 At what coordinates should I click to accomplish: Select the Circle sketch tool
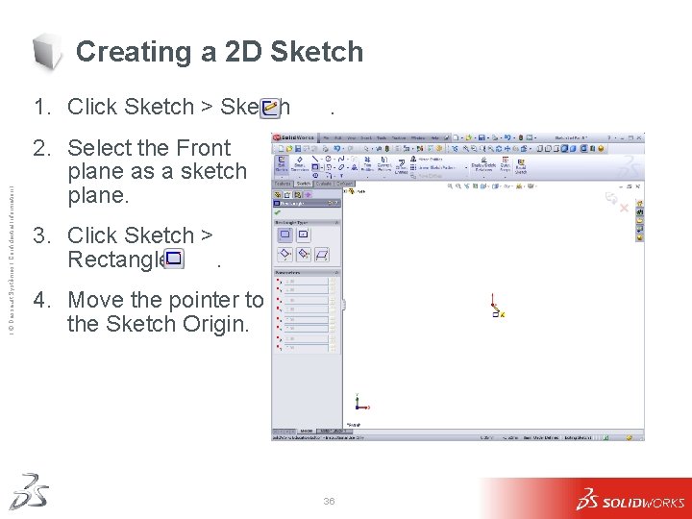pyautogui.click(x=329, y=159)
